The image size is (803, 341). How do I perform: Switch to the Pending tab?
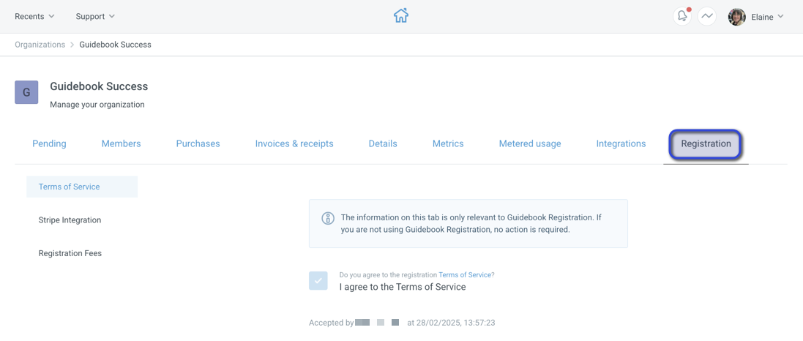(49, 144)
